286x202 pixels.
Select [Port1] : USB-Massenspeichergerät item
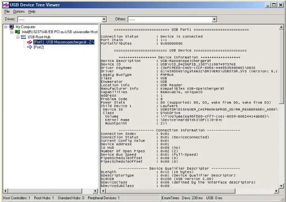pos(64,42)
